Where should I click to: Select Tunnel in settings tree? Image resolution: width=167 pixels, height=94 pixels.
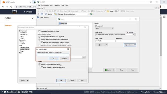23,44
